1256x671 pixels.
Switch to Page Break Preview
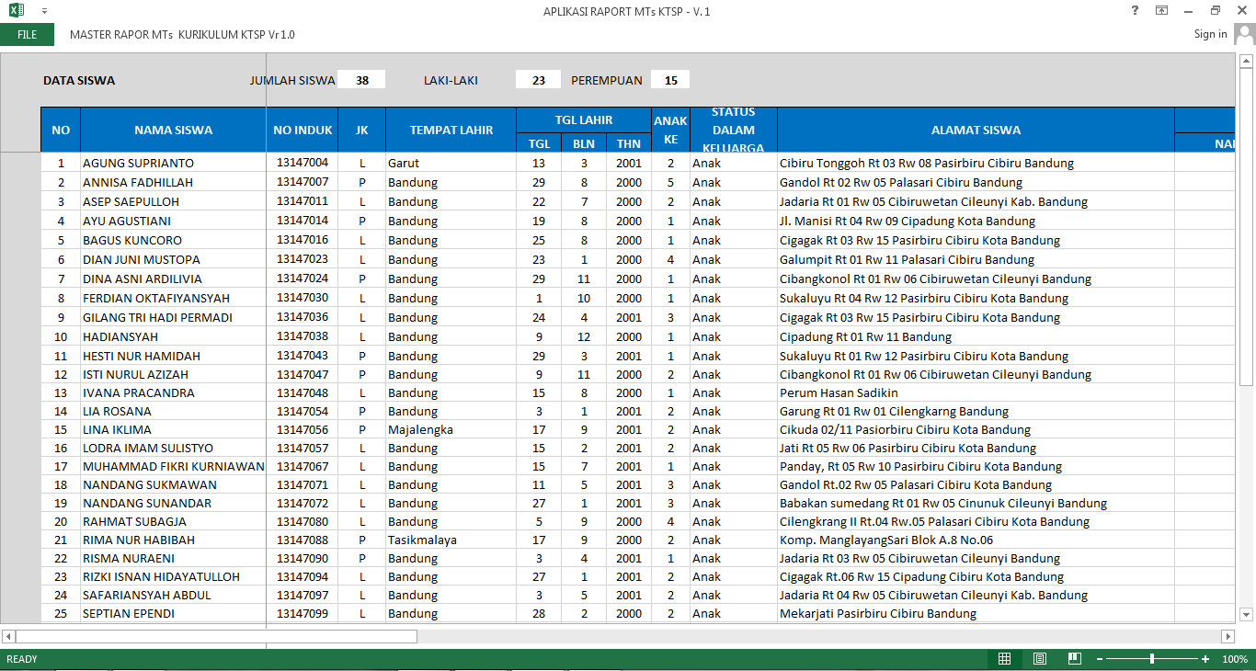(1074, 659)
